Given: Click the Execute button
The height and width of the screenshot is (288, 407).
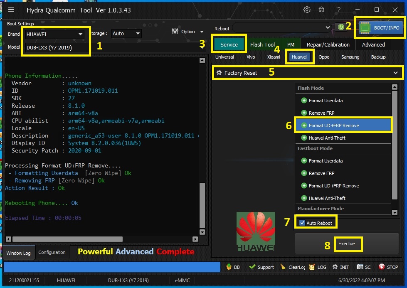Looking at the screenshot, I should pos(347,244).
